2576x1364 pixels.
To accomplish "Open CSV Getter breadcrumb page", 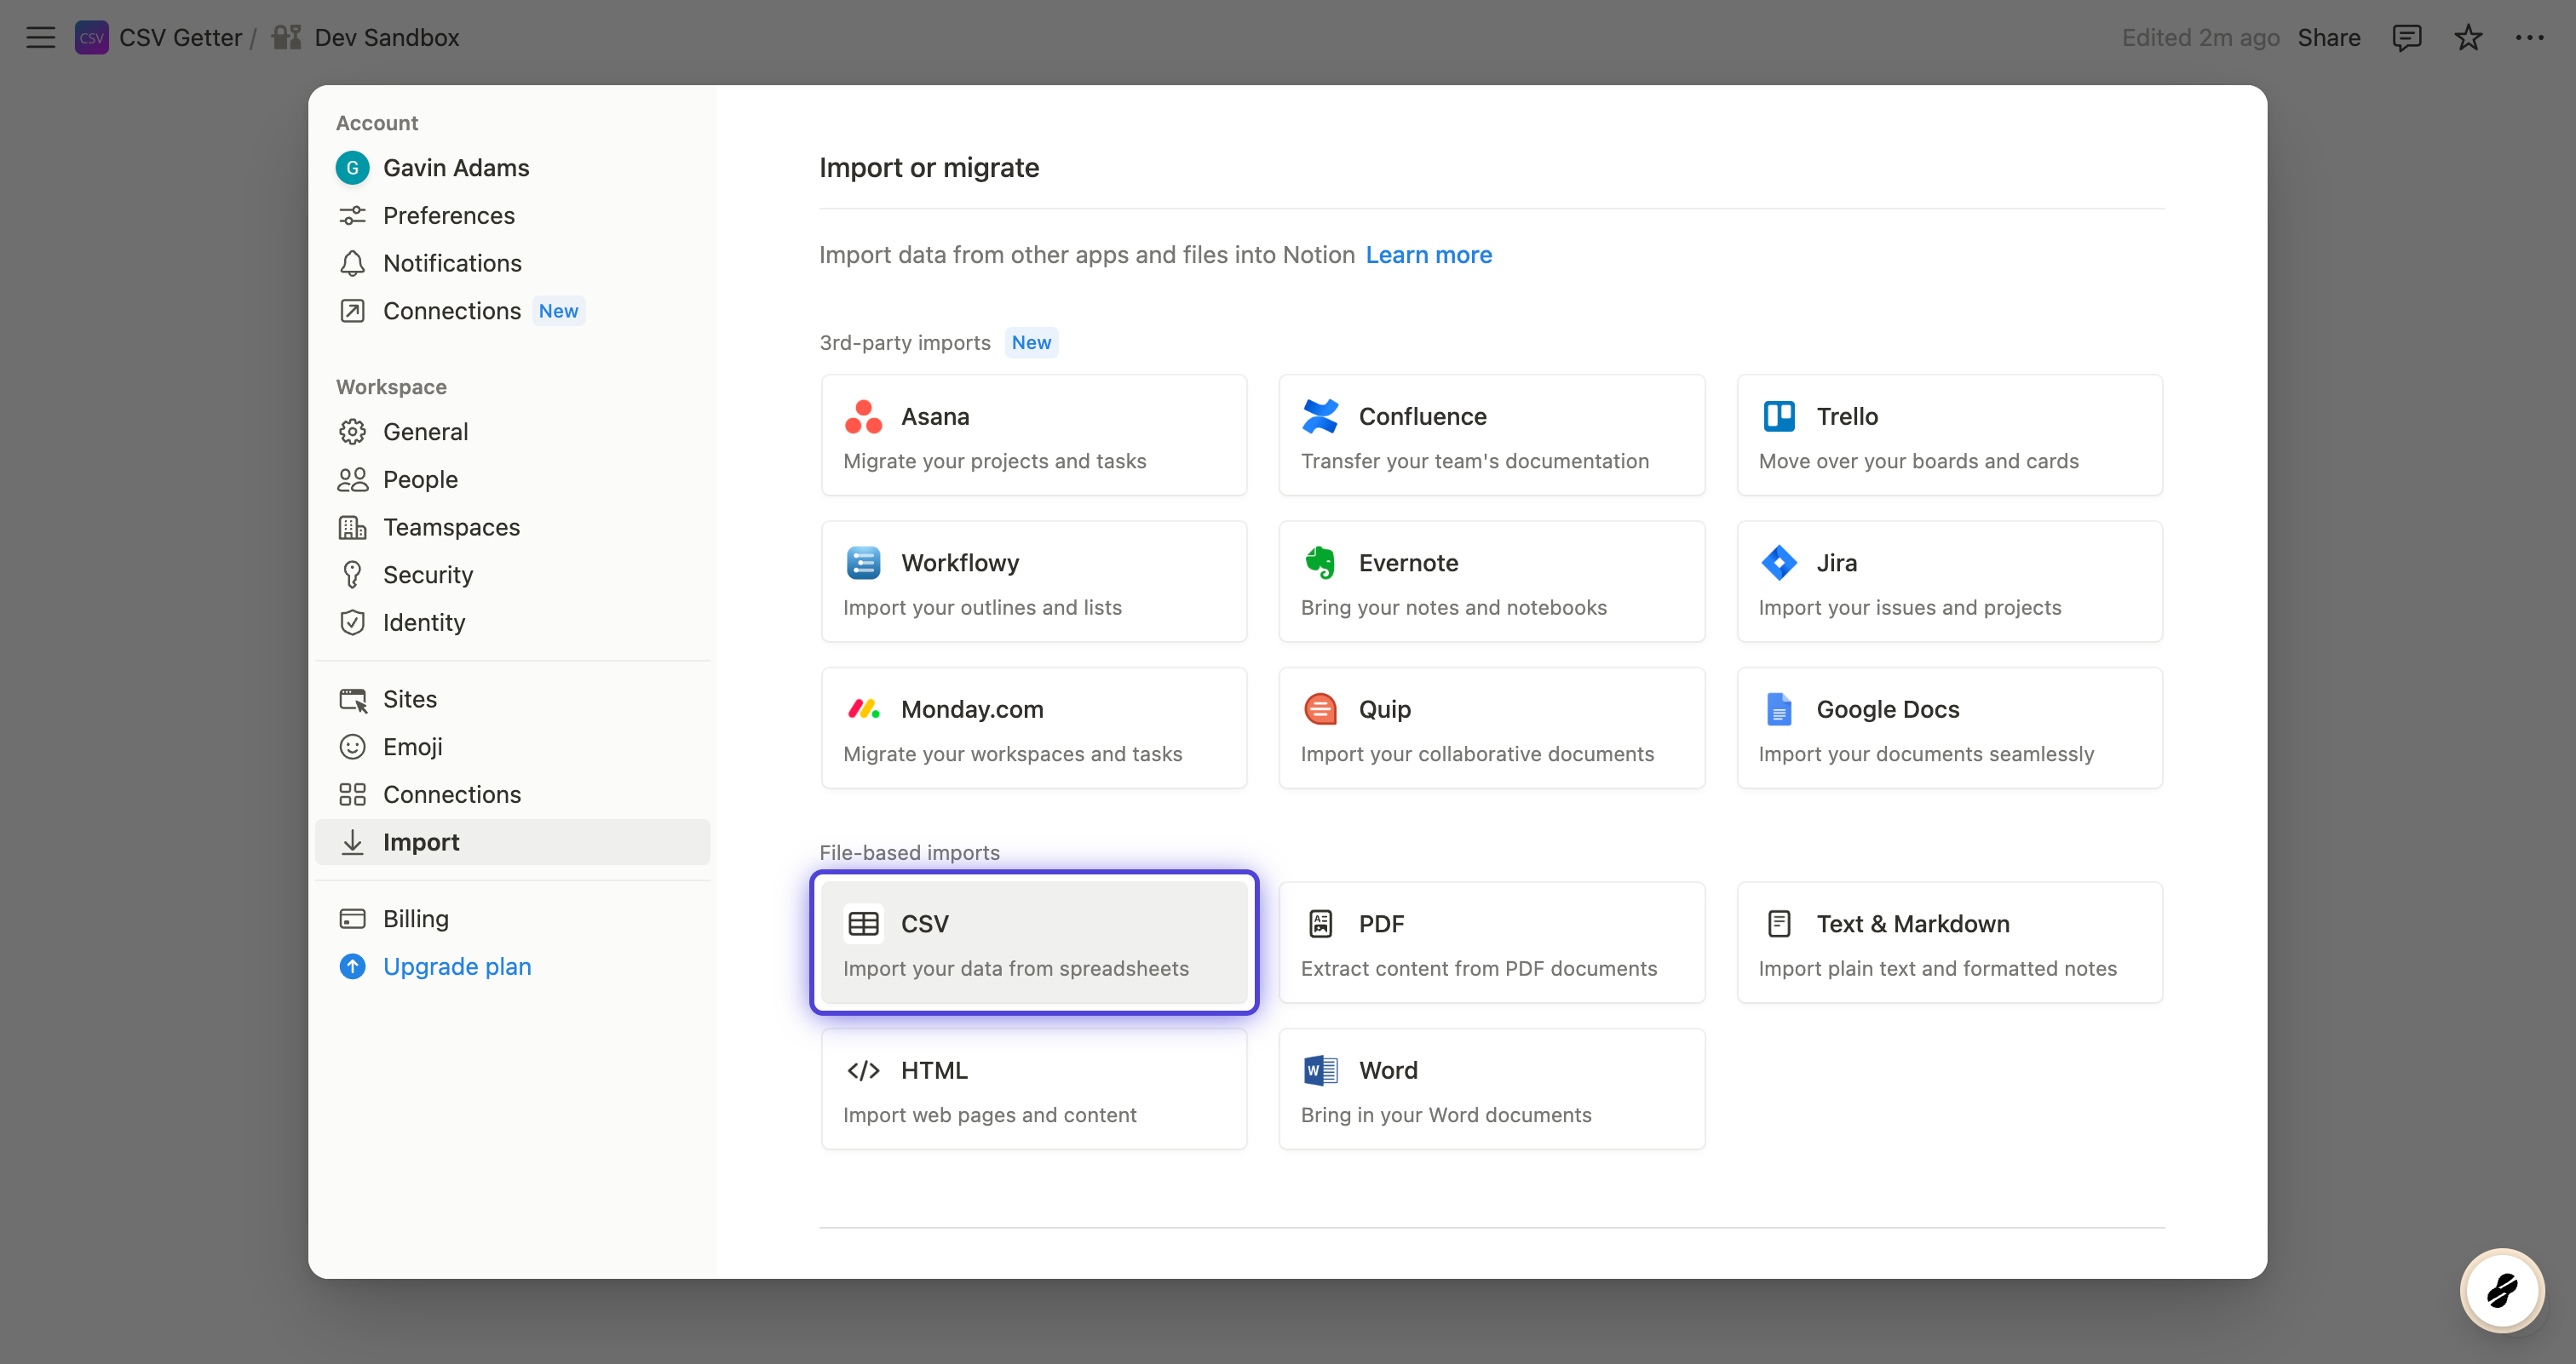I will [180, 38].
